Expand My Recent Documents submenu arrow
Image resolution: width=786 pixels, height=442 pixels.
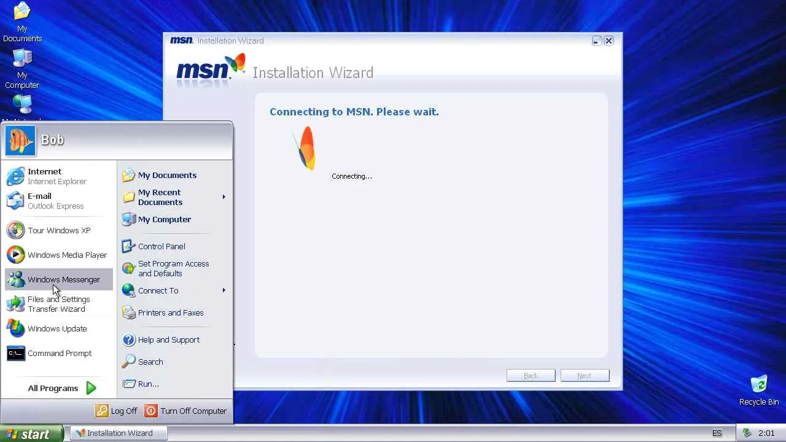coord(224,197)
